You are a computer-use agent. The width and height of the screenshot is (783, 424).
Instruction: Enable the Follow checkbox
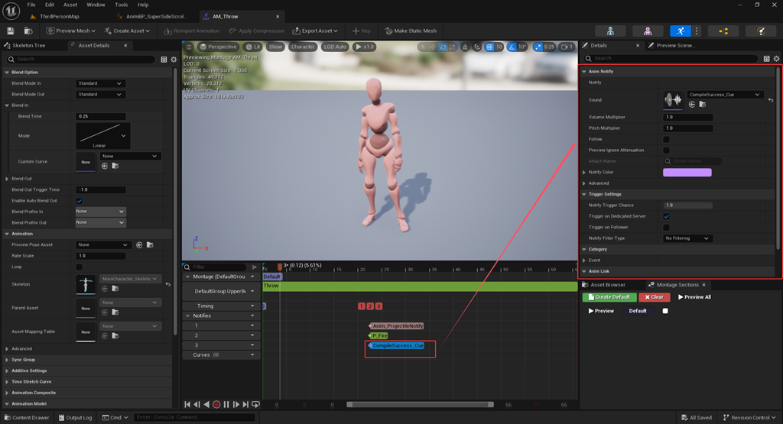pyautogui.click(x=666, y=139)
